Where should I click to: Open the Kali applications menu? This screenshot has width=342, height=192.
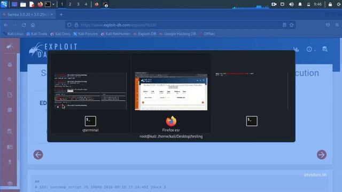coord(4,4)
